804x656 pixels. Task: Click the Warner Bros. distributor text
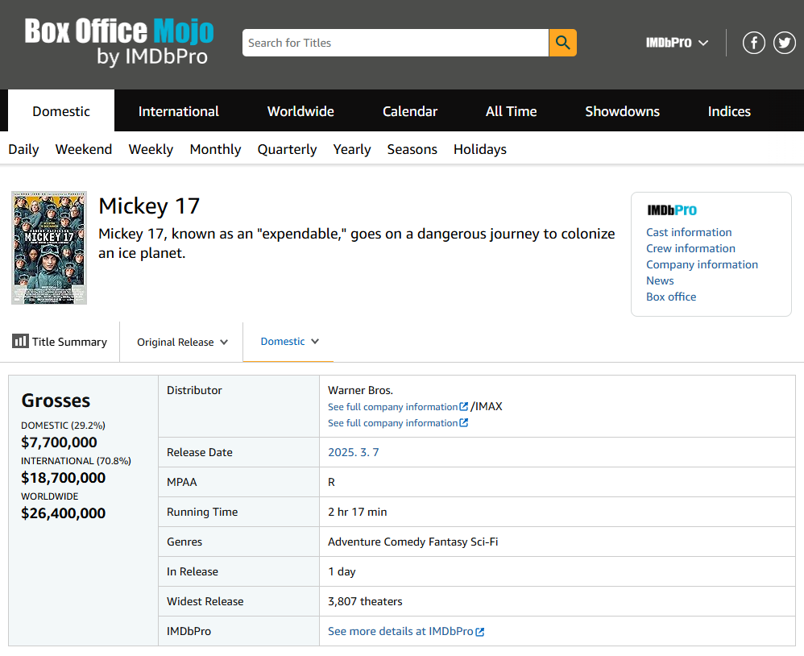point(360,390)
